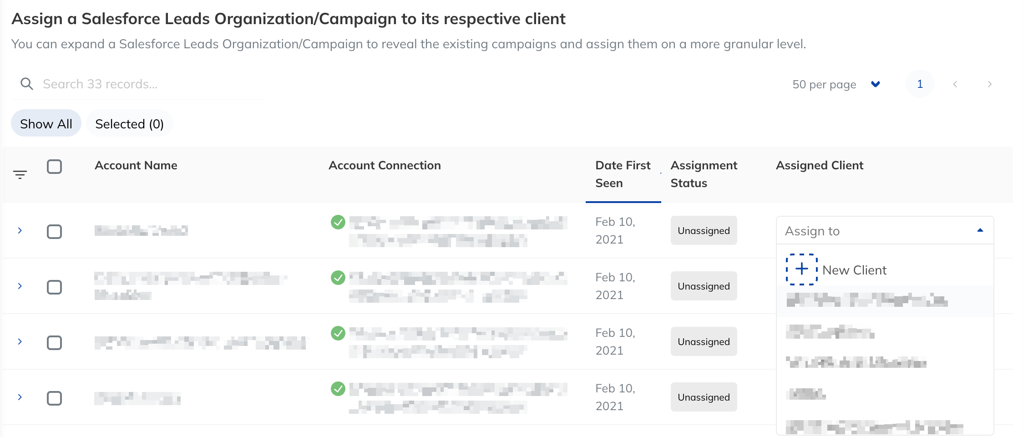The height and width of the screenshot is (437, 1023).
Task: Select the fifth blurred client option
Action: (885, 425)
